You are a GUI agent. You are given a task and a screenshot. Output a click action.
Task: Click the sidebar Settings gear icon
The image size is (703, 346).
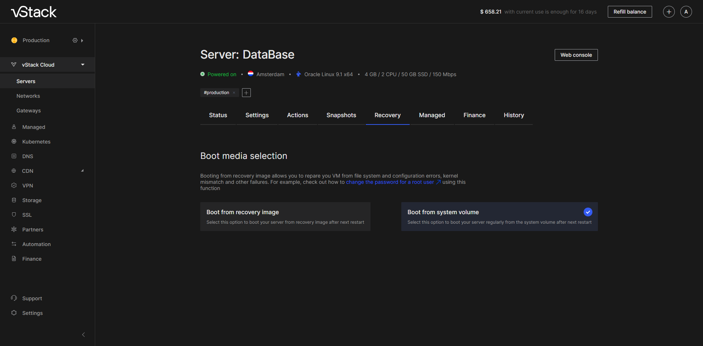pos(14,313)
